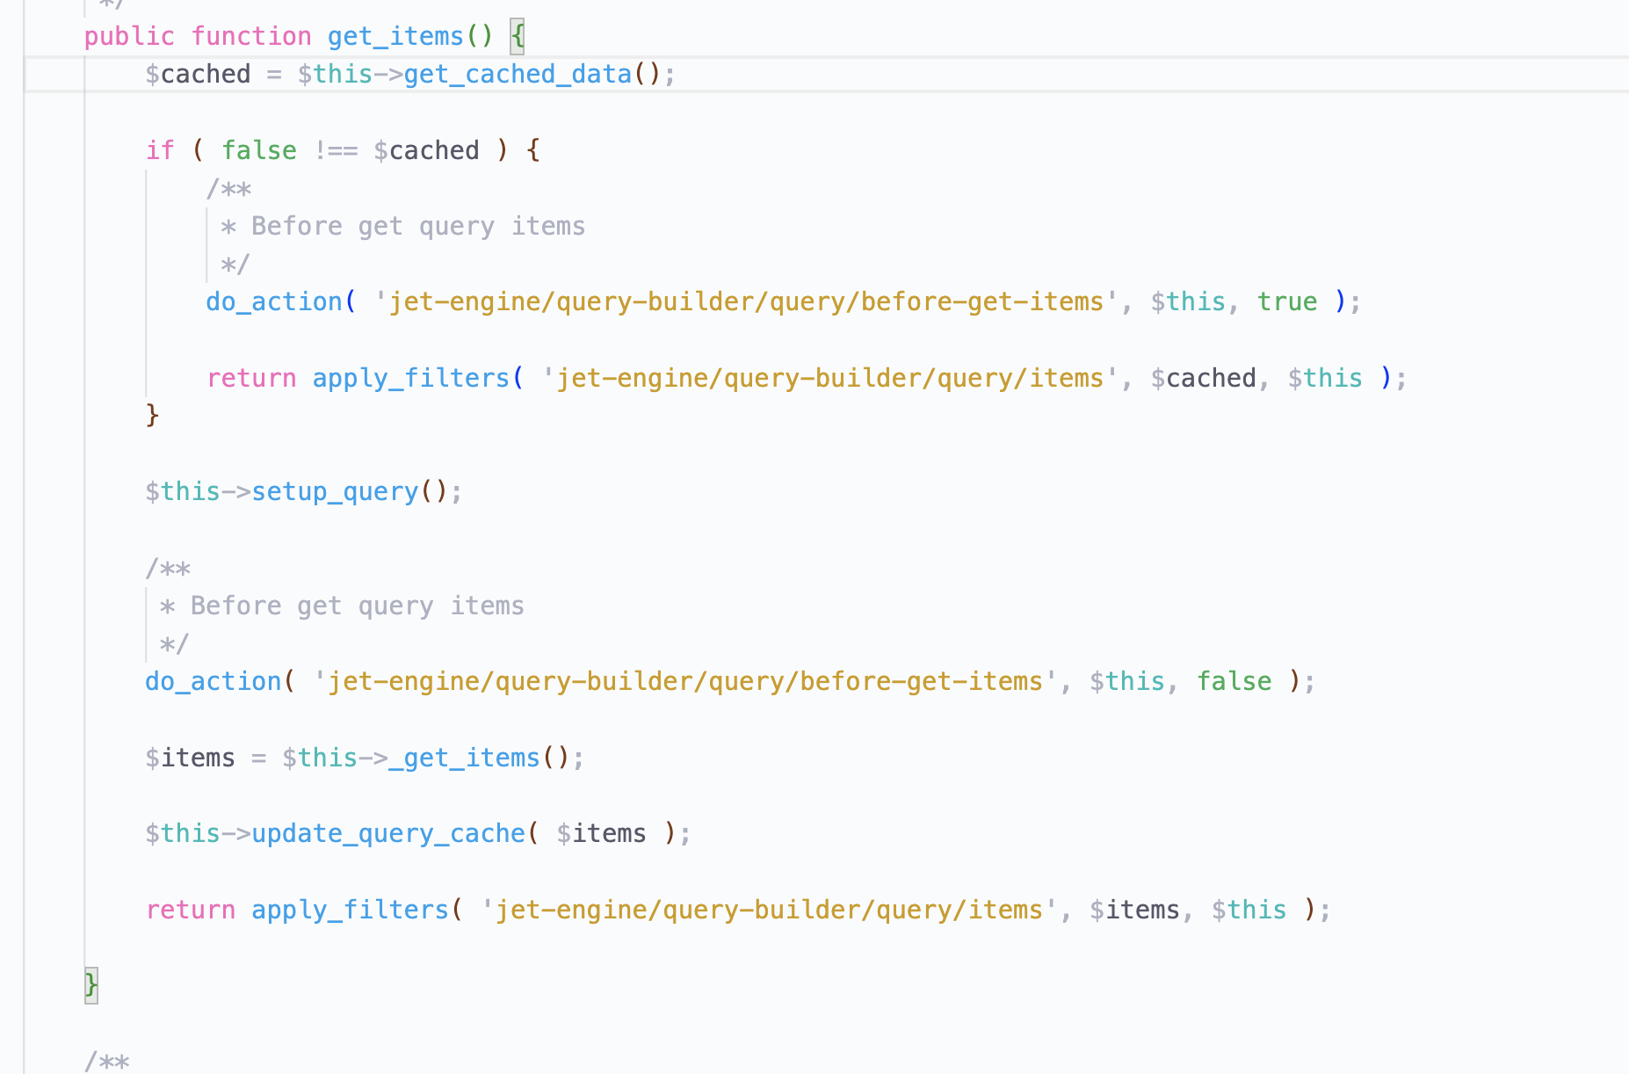Image resolution: width=1629 pixels, height=1074 pixels.
Task: Click the $this variable in update_query_cache line
Action: 184,833
